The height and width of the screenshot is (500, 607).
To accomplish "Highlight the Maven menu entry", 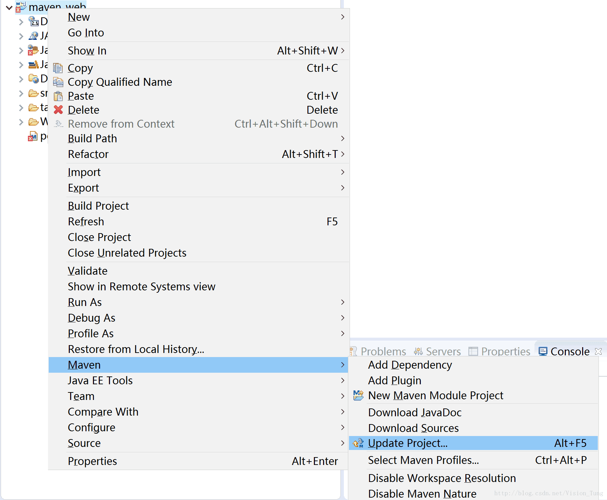I will [x=199, y=365].
